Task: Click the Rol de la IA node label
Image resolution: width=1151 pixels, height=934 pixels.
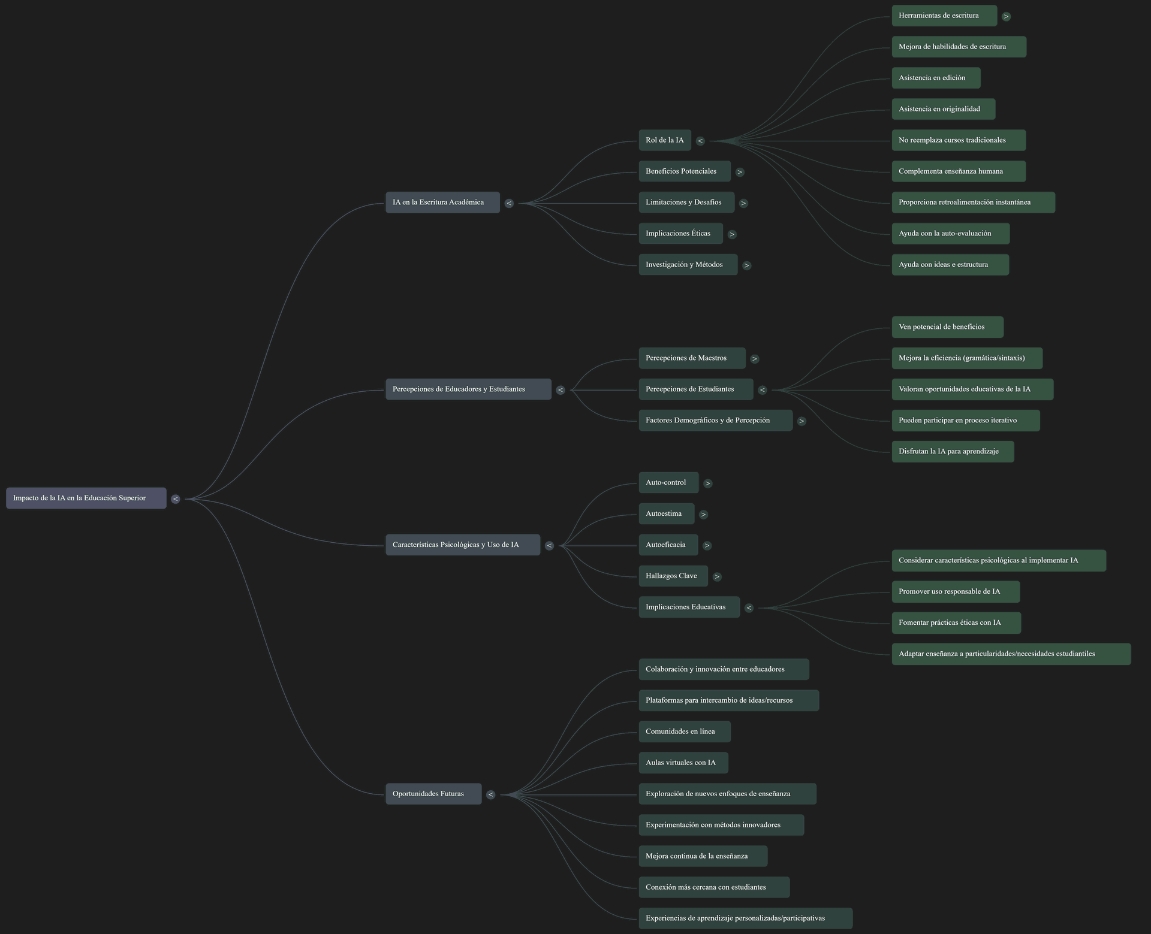Action: tap(665, 140)
